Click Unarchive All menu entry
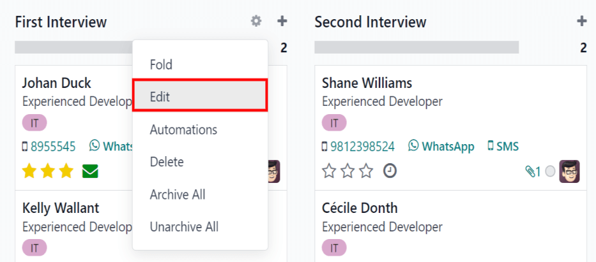 point(184,227)
